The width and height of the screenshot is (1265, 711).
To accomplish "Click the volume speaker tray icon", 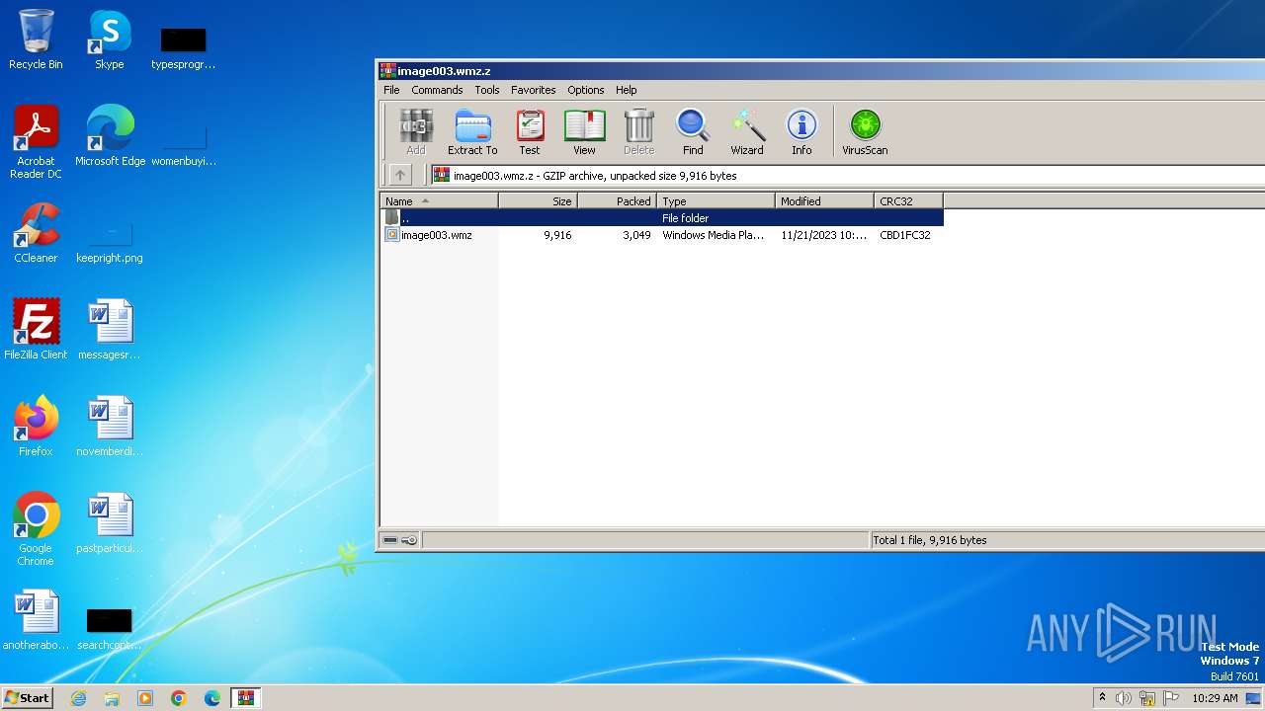I will click(1124, 698).
